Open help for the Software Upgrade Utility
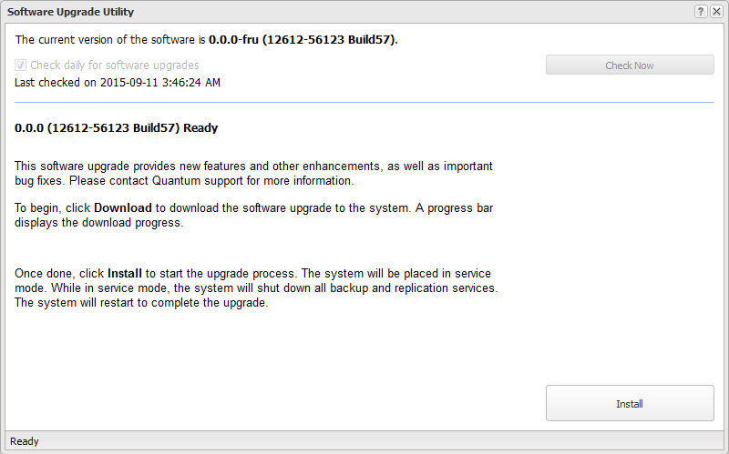The image size is (729, 454). coord(701,11)
